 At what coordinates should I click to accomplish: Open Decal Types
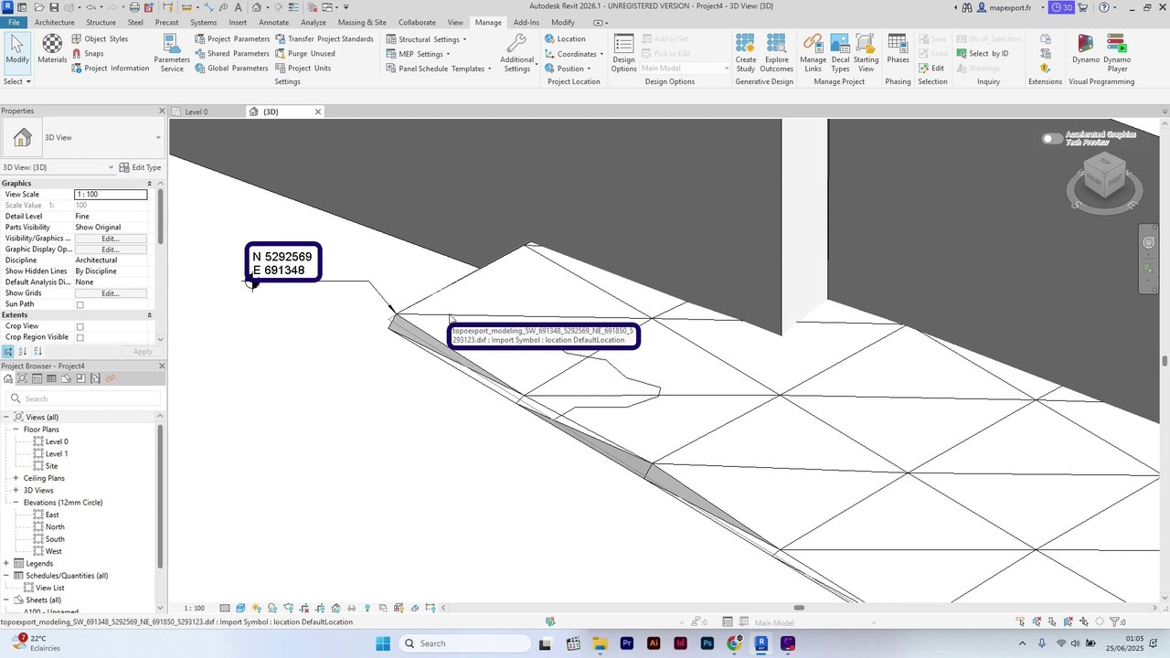pyautogui.click(x=840, y=53)
